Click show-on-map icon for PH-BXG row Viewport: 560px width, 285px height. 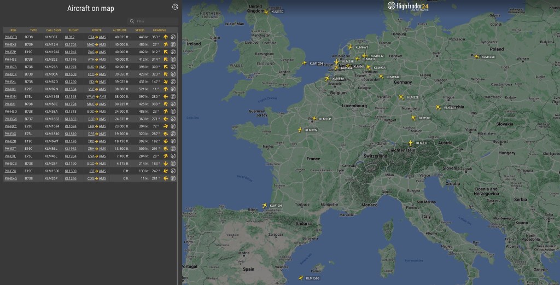[173, 178]
